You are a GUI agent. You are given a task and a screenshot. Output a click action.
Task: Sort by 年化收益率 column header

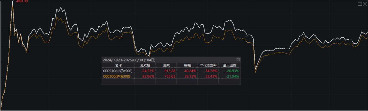(208, 65)
